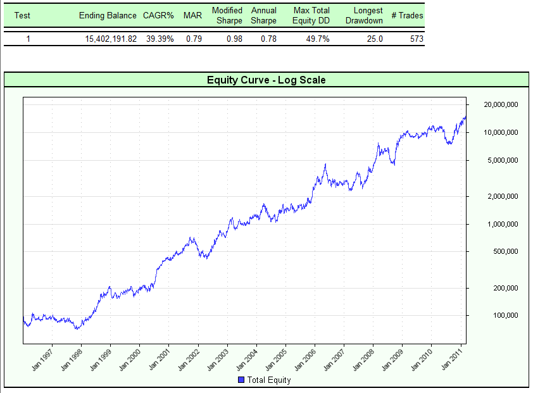This screenshot has height=393, width=533.
Task: Sort by the # Trades column header
Action: pos(408,16)
